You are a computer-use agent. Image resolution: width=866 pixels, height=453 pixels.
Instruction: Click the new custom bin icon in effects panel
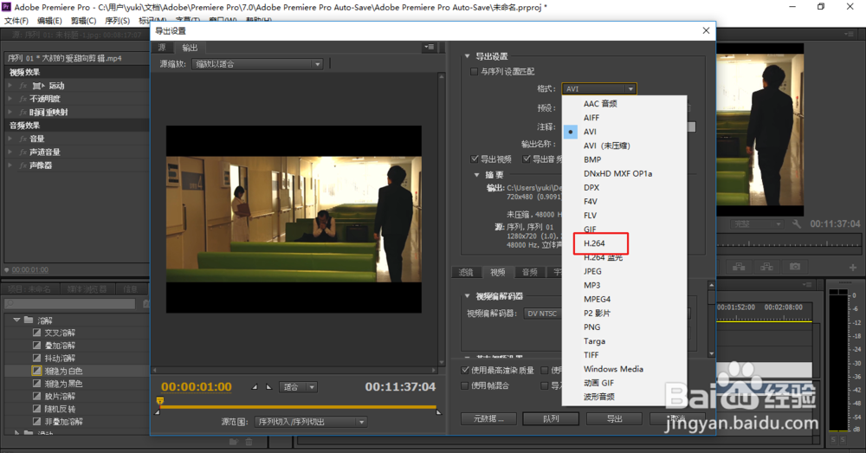pos(234,442)
